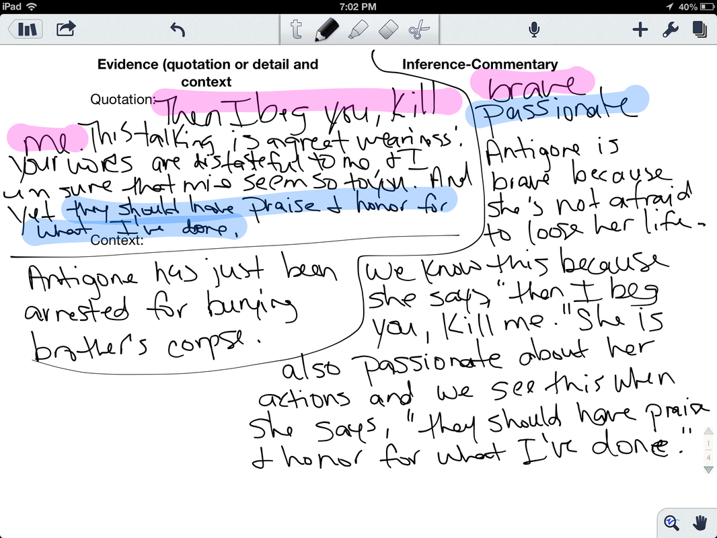Tap the share/export arrow icon
This screenshot has width=717, height=538.
coord(66,29)
